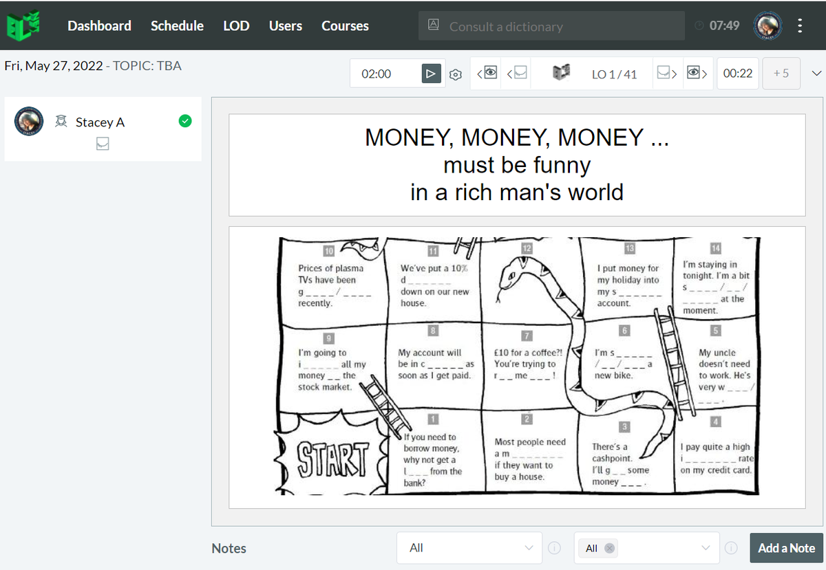Go to next learning object slide
This screenshot has width=826, height=570.
pyautogui.click(x=666, y=73)
